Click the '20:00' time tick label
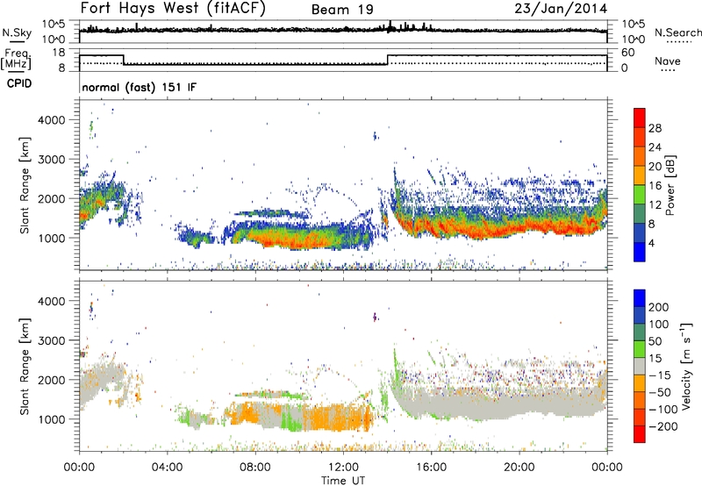 (x=519, y=468)
